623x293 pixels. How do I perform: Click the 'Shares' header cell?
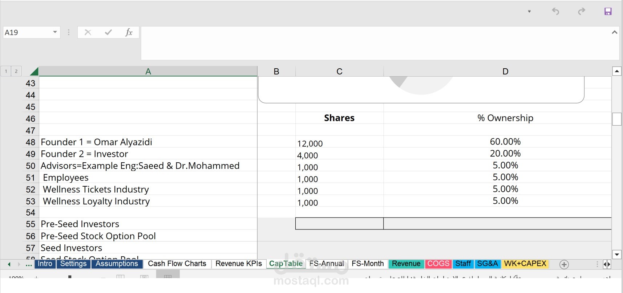(x=339, y=118)
